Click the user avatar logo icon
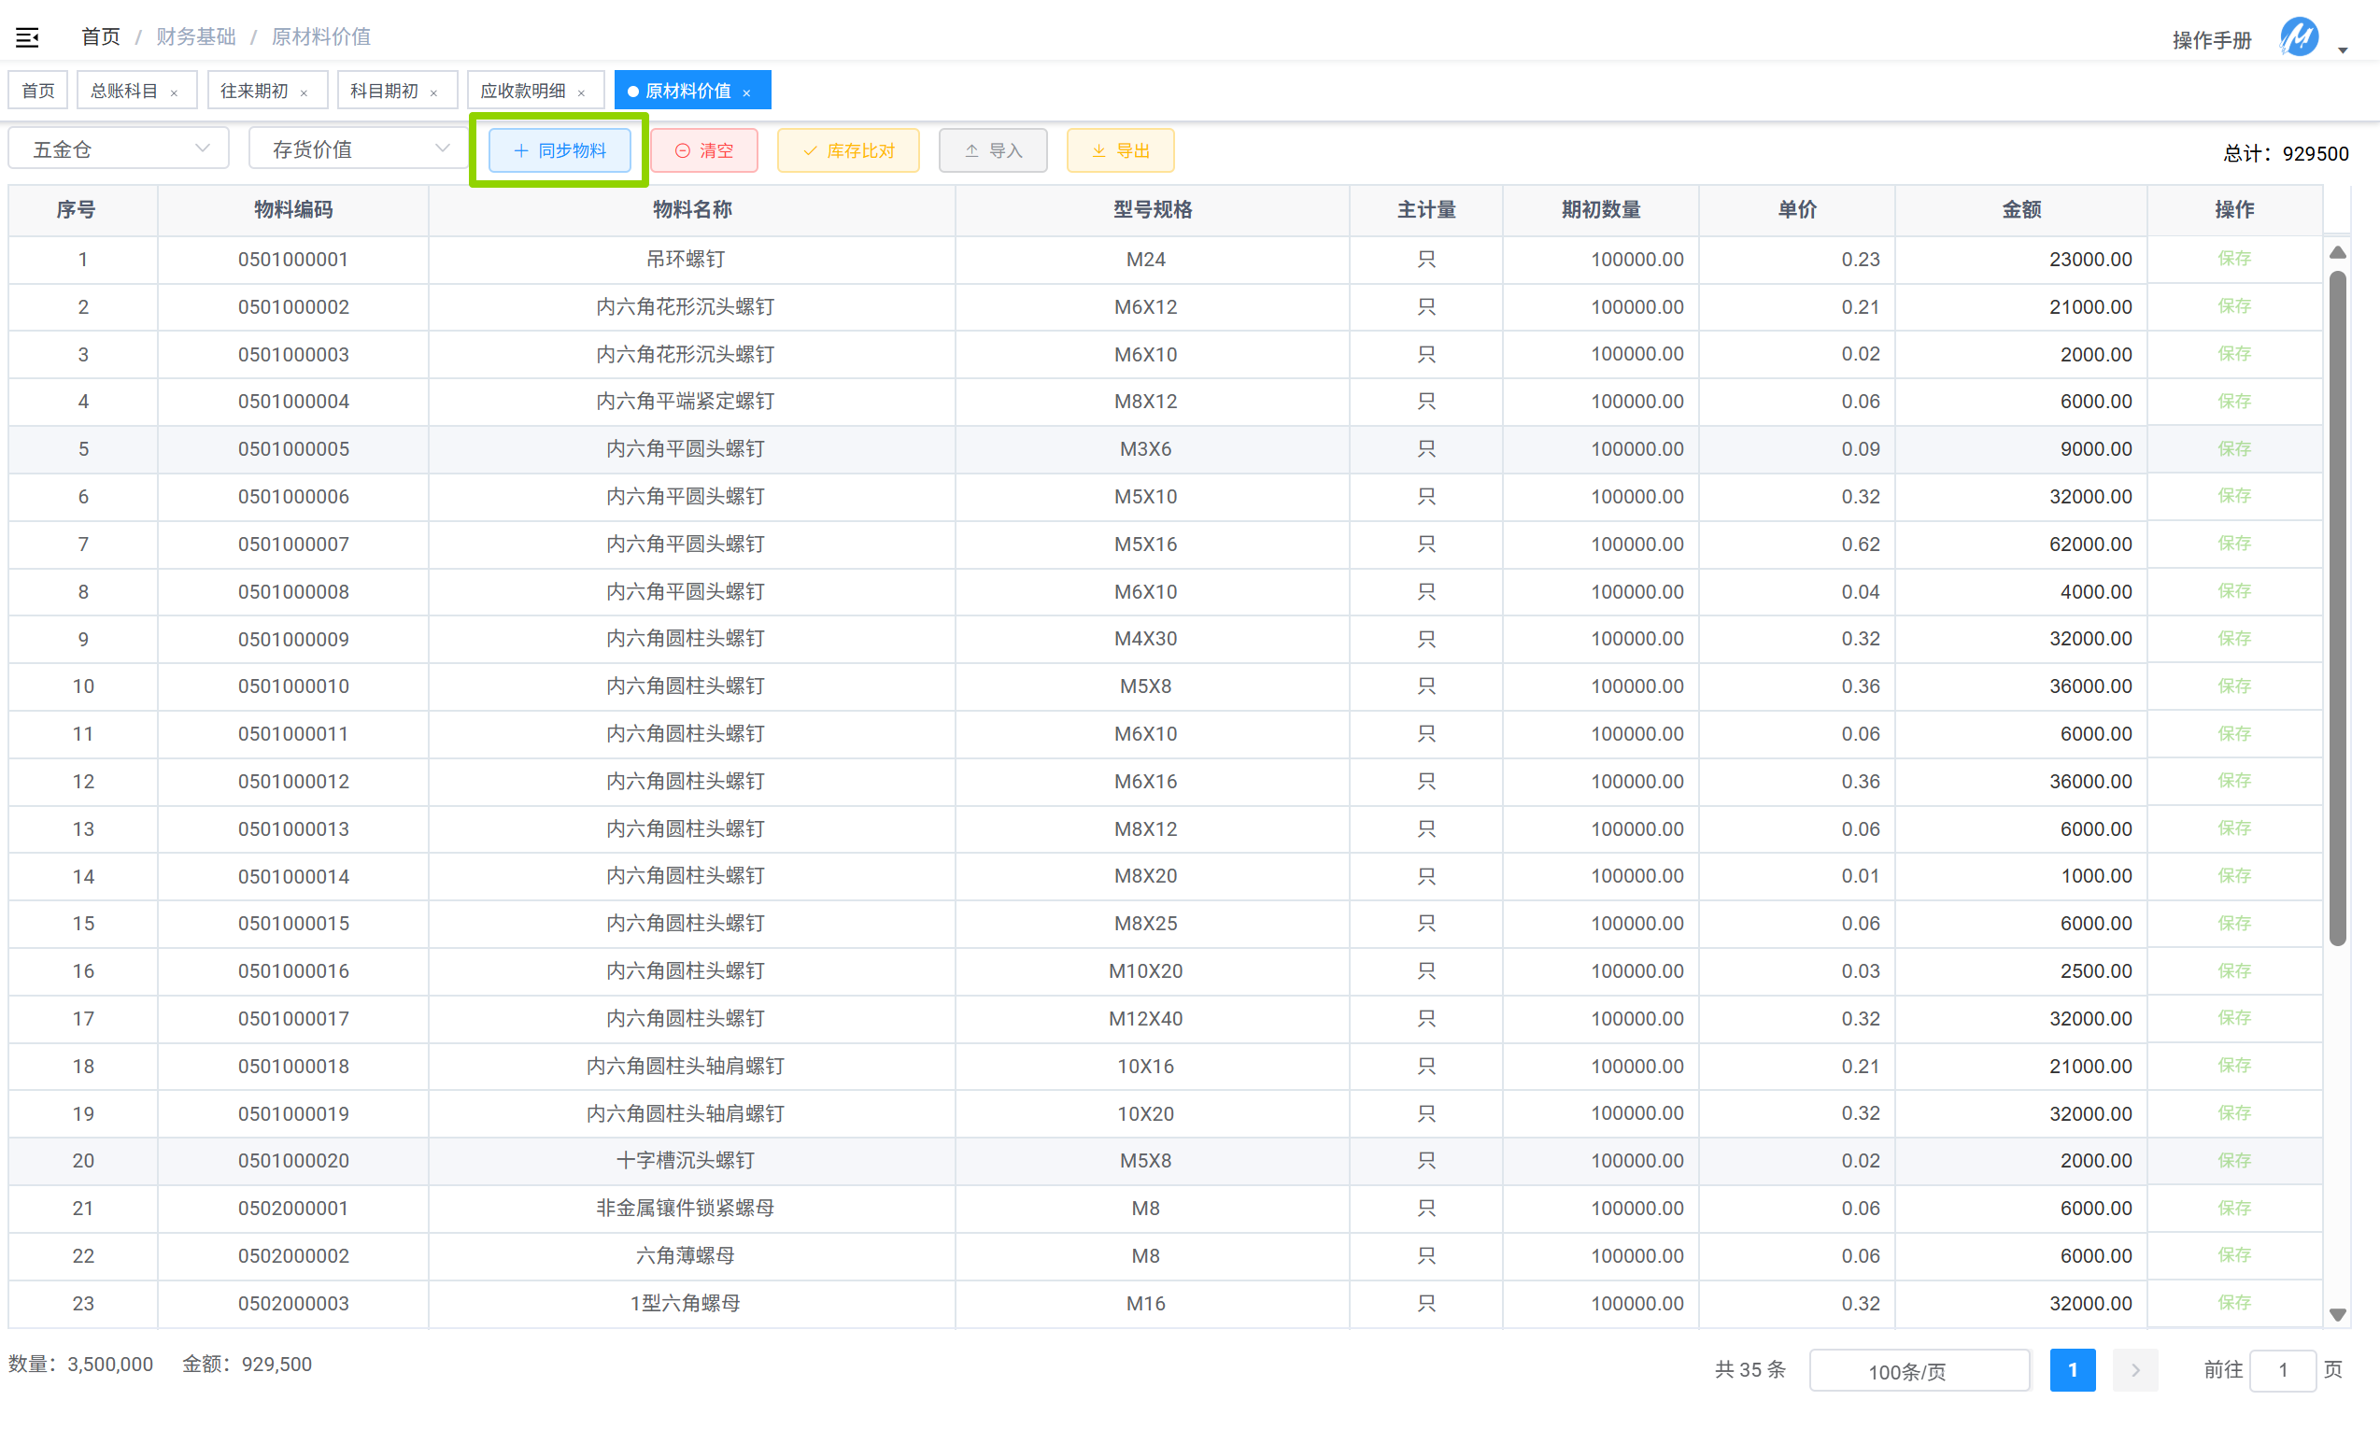This screenshot has width=2380, height=1429. 2298,38
